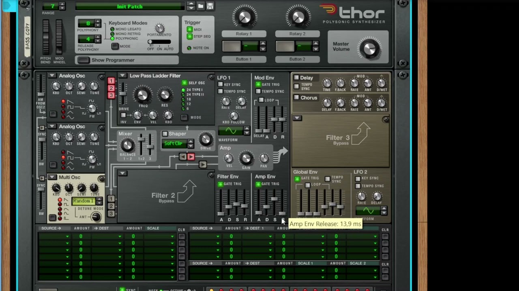Enable the Chorus effect
The image size is (519, 291).
[x=296, y=97]
